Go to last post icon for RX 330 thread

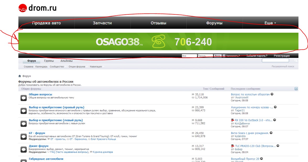tap(275, 120)
